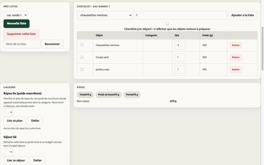Viewport: 264px width, 165px height.
Task: Click Retirer for poche a eau
Action: click(x=236, y=70)
